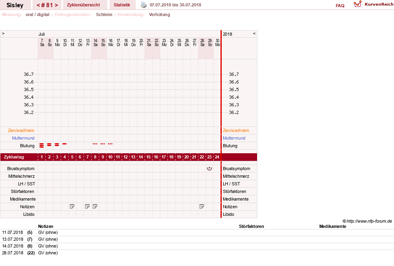The width and height of the screenshot is (394, 266).
Task: Click the right 36.2 temperature axis label
Action: coord(234,112)
